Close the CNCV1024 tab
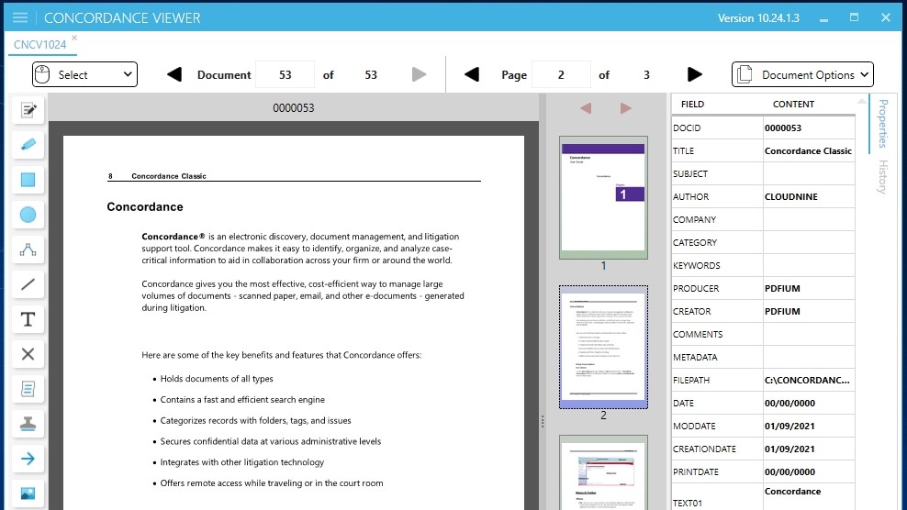The width and height of the screenshot is (907, 510). [x=74, y=38]
